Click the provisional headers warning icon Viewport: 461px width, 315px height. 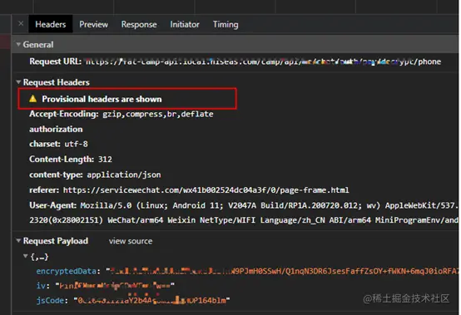[x=33, y=99]
